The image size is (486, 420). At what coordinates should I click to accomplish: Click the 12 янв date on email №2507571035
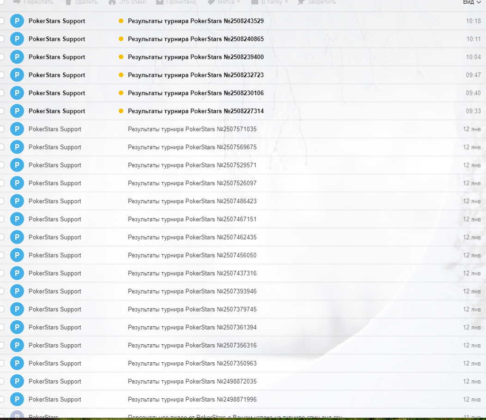click(x=472, y=129)
